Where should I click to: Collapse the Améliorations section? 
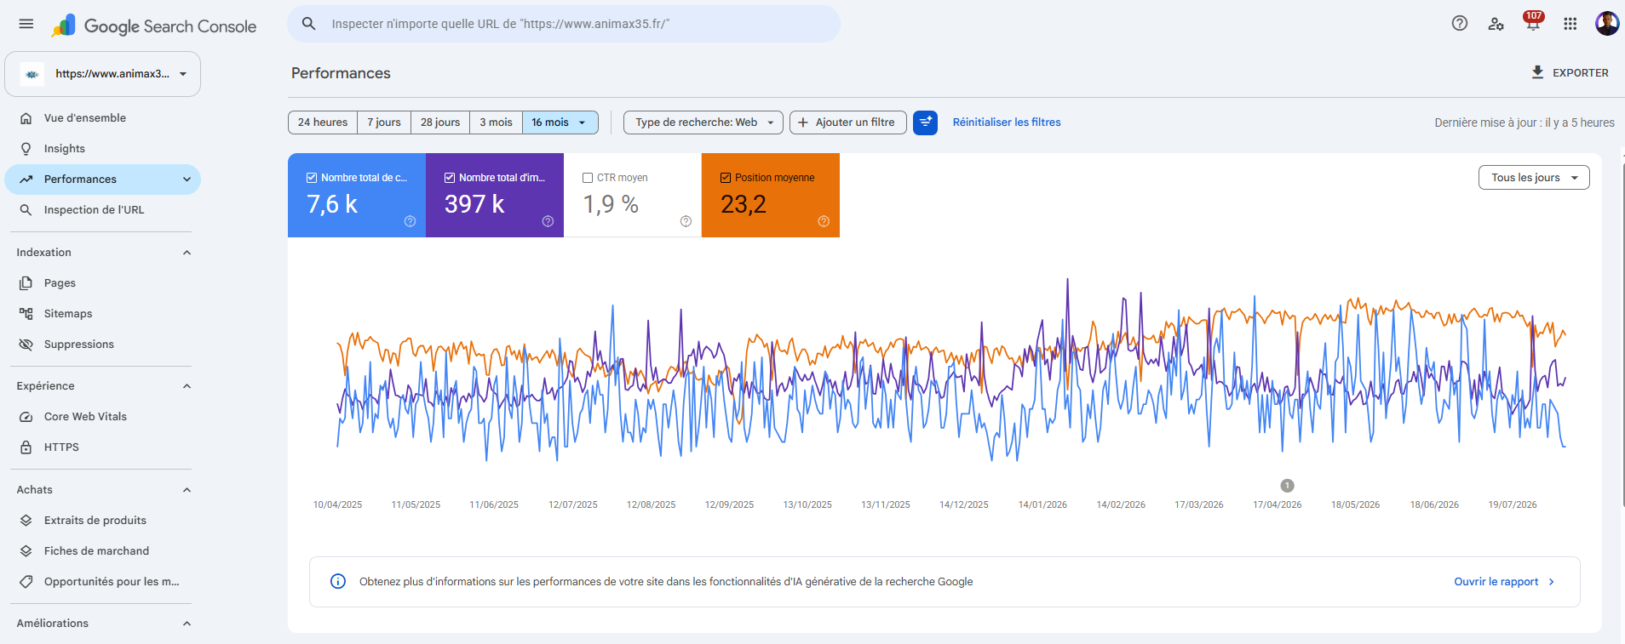point(187,624)
